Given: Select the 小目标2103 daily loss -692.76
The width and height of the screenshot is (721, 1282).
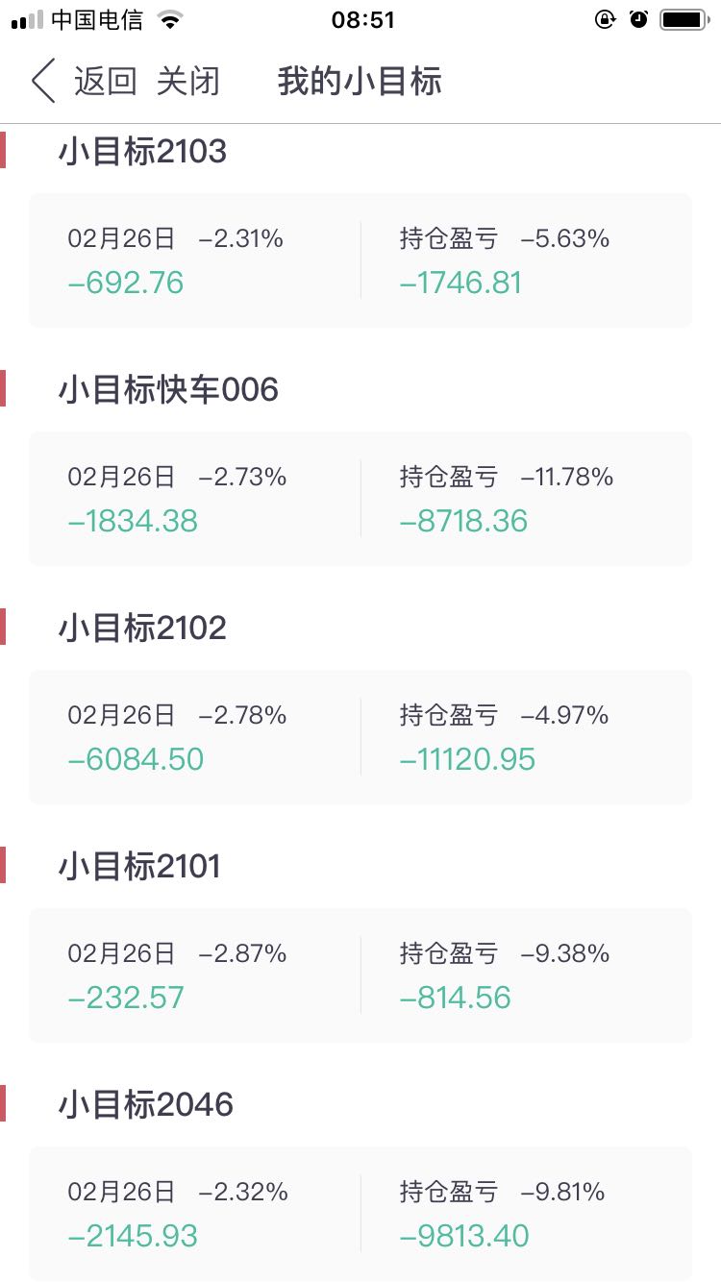Looking at the screenshot, I should [126, 283].
